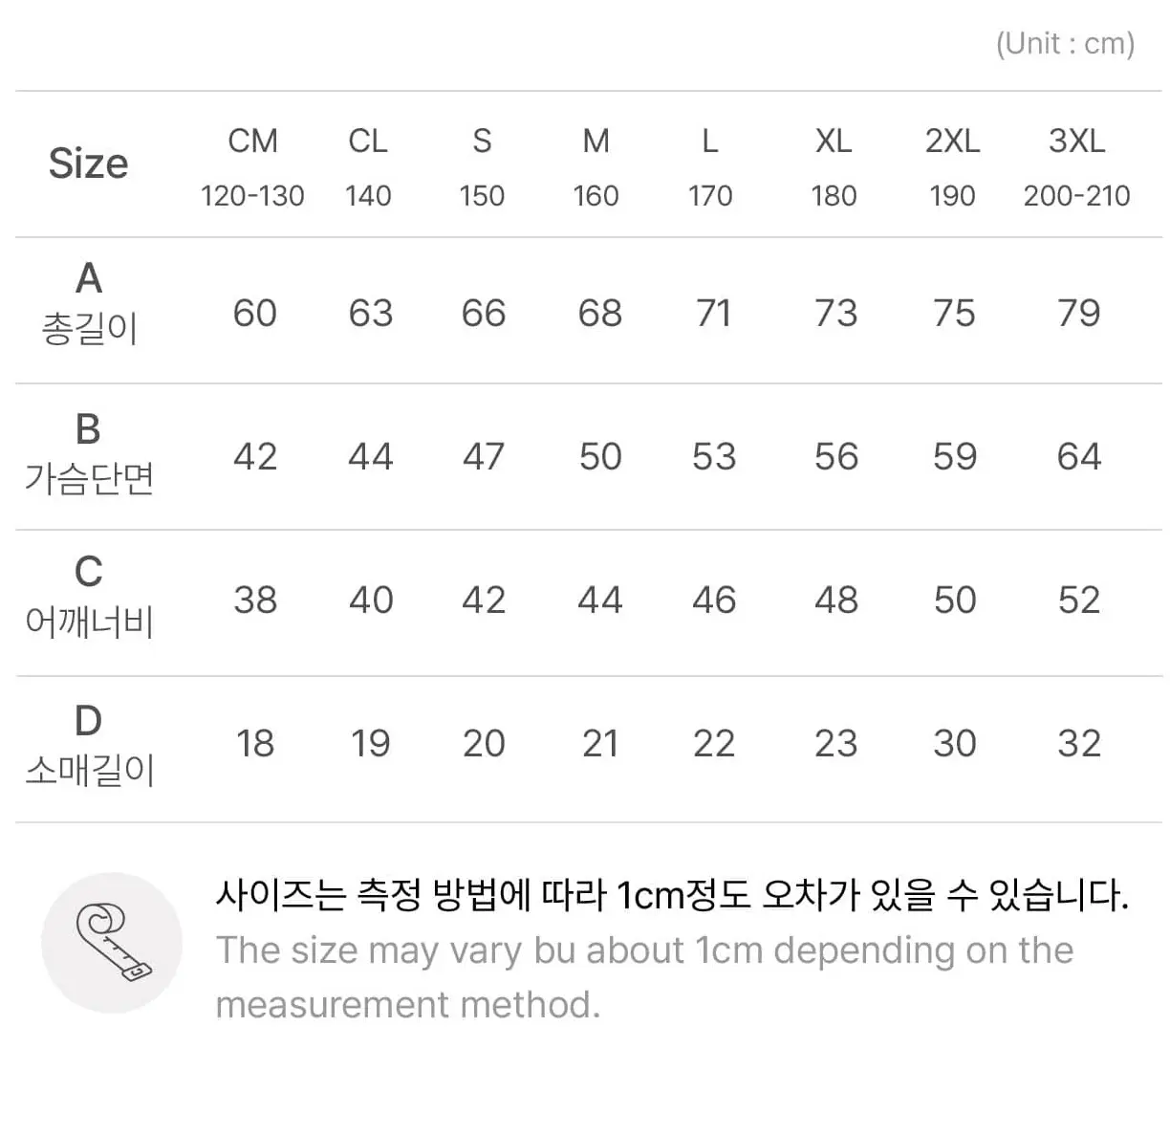Click the Korean measurement tolerance notice text

(x=672, y=896)
